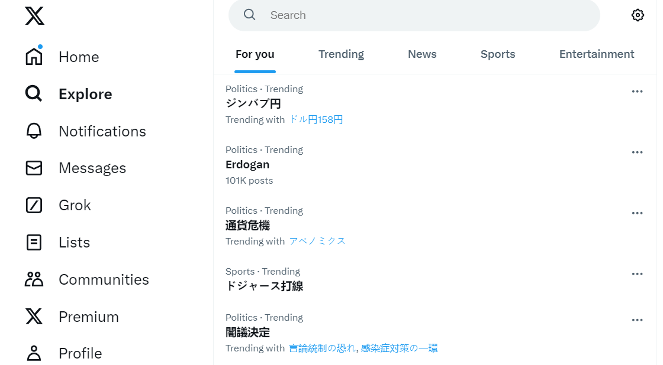Expand more options for Erdogan trend
Image resolution: width=663 pixels, height=365 pixels.
(x=637, y=152)
